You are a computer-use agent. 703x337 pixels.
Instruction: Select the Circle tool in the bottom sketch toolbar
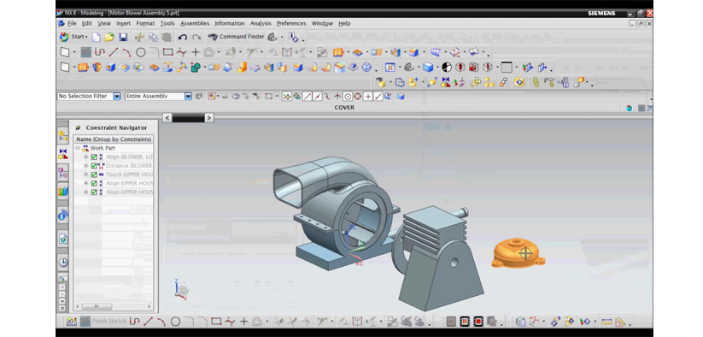[x=175, y=322]
